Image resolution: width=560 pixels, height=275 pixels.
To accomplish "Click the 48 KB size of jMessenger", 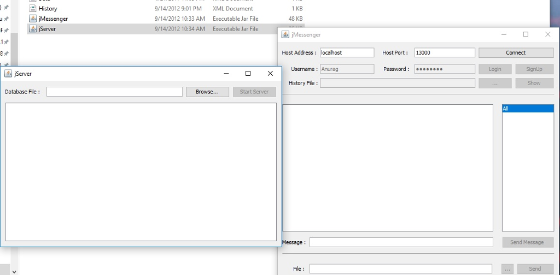I will coord(296,19).
